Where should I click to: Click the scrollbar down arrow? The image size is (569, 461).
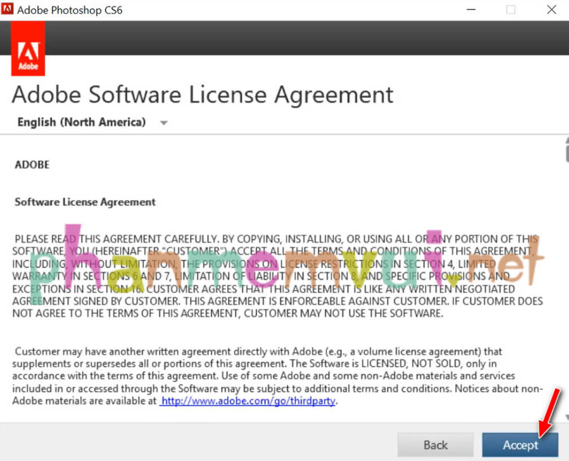(x=566, y=418)
